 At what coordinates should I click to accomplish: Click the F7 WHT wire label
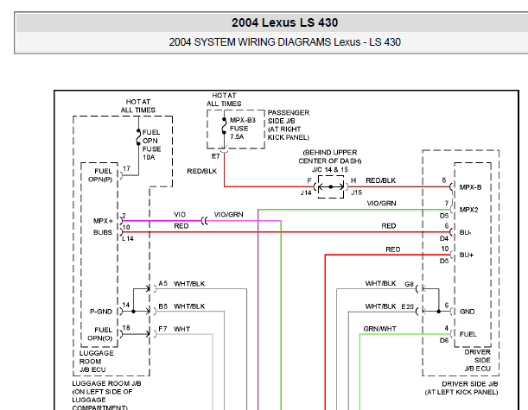click(174, 329)
